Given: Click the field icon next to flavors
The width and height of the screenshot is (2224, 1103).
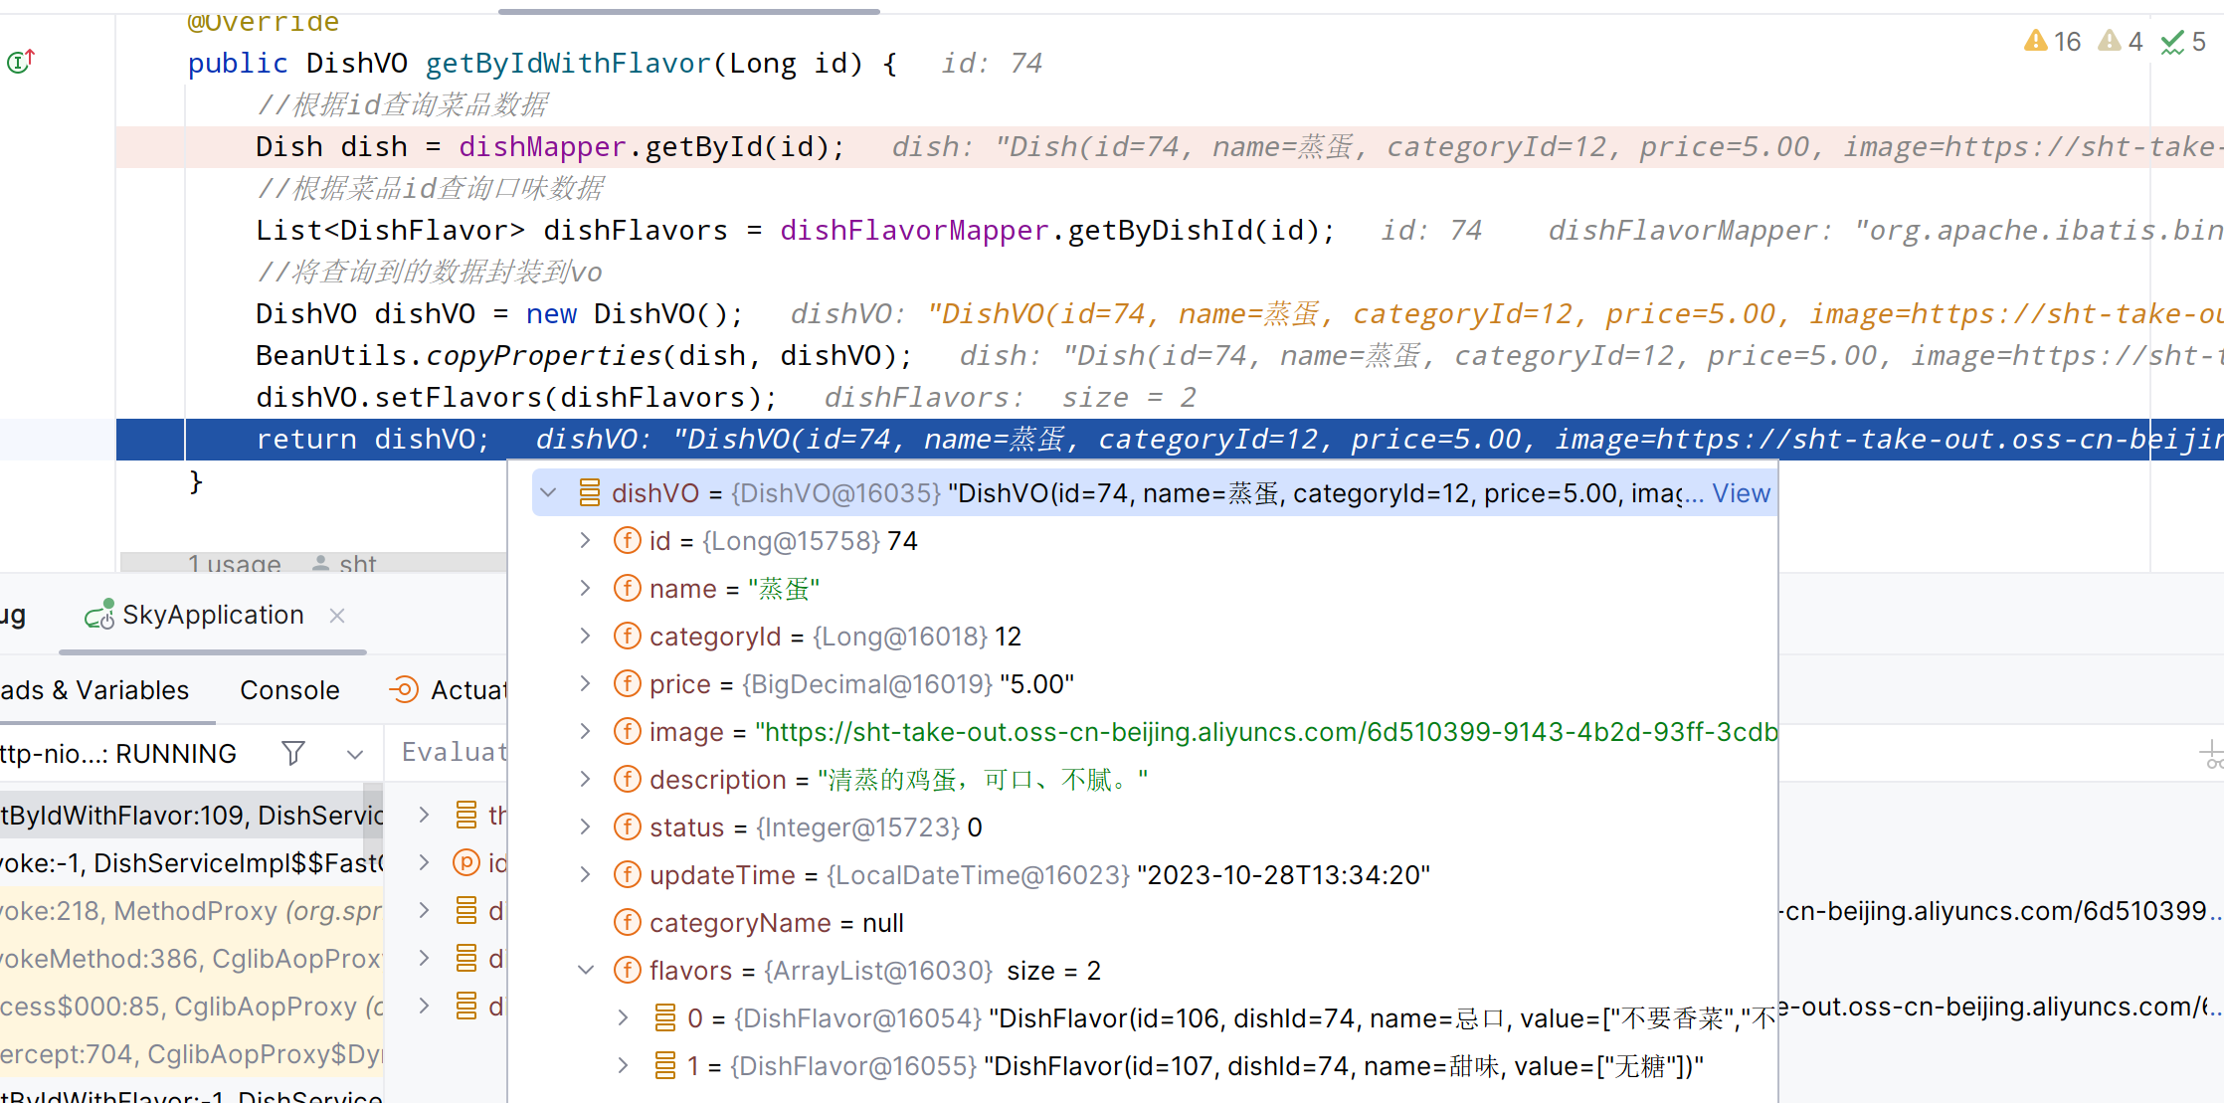Looking at the screenshot, I should tap(627, 970).
